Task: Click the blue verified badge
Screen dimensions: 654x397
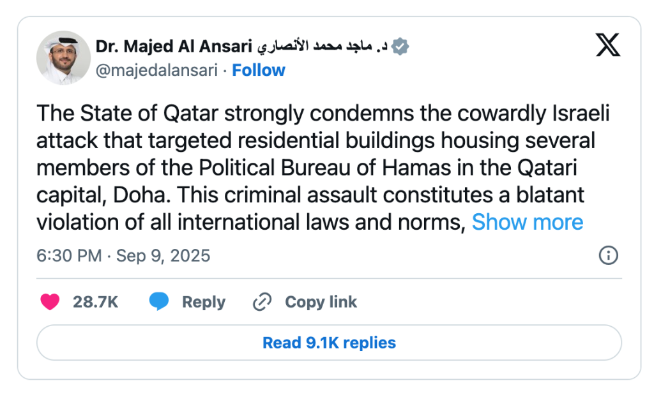Action: 400,47
